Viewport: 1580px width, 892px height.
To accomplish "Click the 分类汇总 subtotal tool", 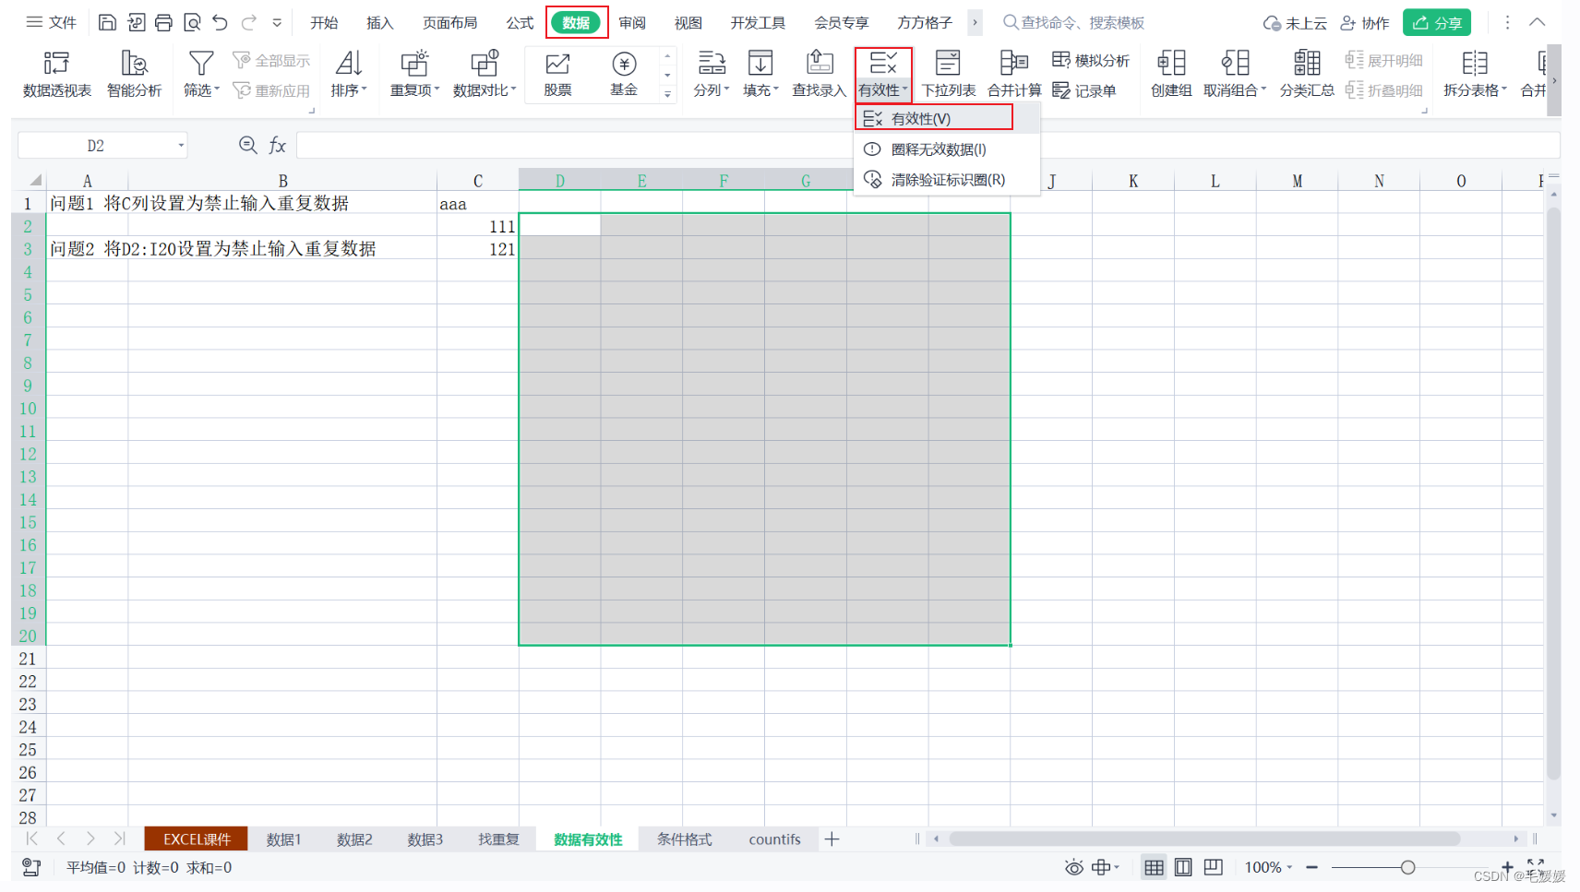I will tap(1307, 74).
